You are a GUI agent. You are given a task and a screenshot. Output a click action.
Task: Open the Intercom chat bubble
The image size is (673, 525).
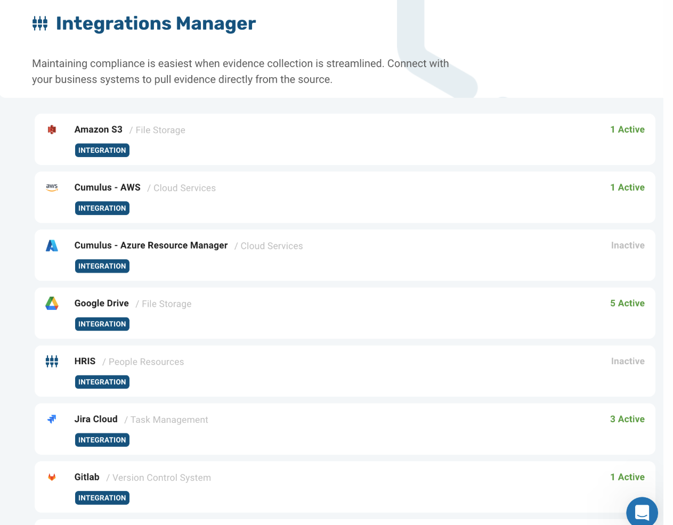(642, 511)
